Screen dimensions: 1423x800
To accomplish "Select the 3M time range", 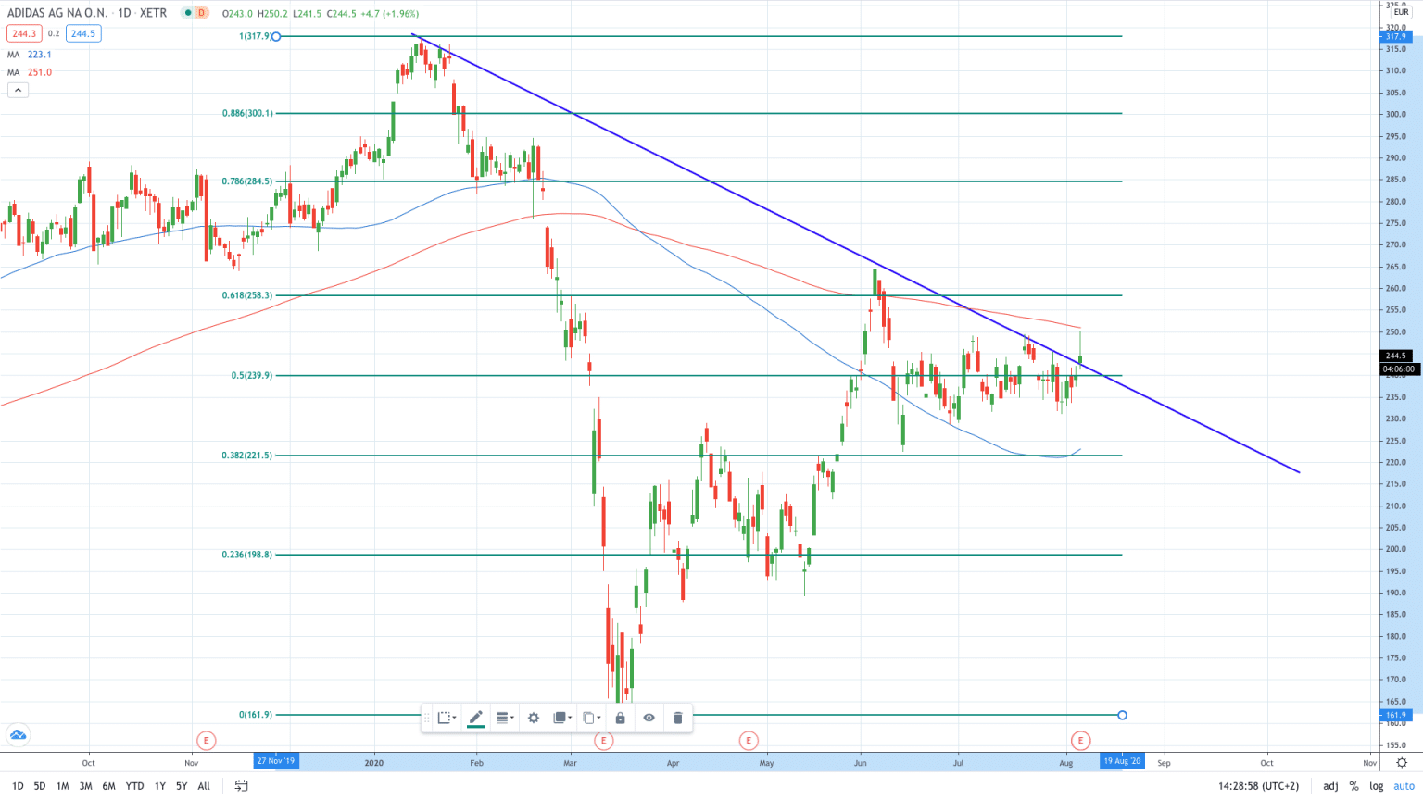I will tap(85, 786).
